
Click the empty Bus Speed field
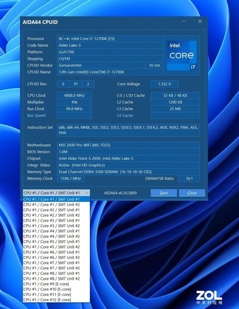pyautogui.click(x=74, y=115)
